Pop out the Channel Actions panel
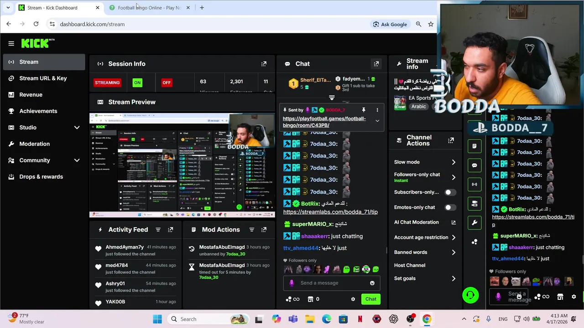This screenshot has height=328, width=584. [x=451, y=140]
